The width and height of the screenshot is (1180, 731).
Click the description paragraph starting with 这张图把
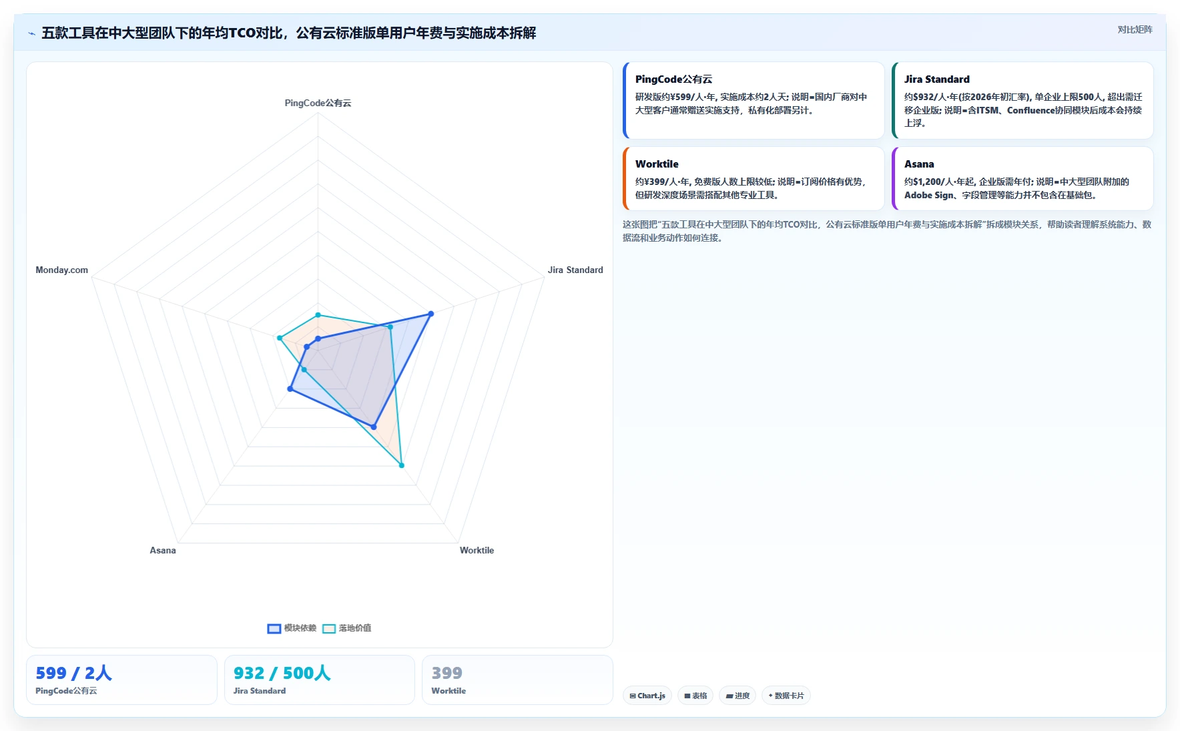click(887, 231)
